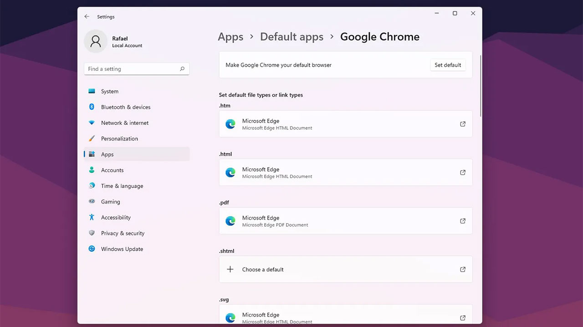The width and height of the screenshot is (583, 327).
Task: Click the Windows Update refresh icon
Action: click(x=92, y=249)
